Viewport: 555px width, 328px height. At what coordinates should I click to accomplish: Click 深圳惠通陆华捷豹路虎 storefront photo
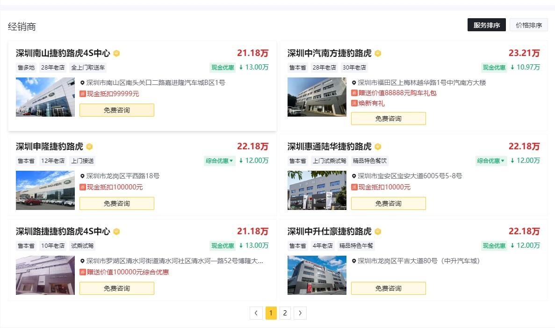[x=317, y=190]
